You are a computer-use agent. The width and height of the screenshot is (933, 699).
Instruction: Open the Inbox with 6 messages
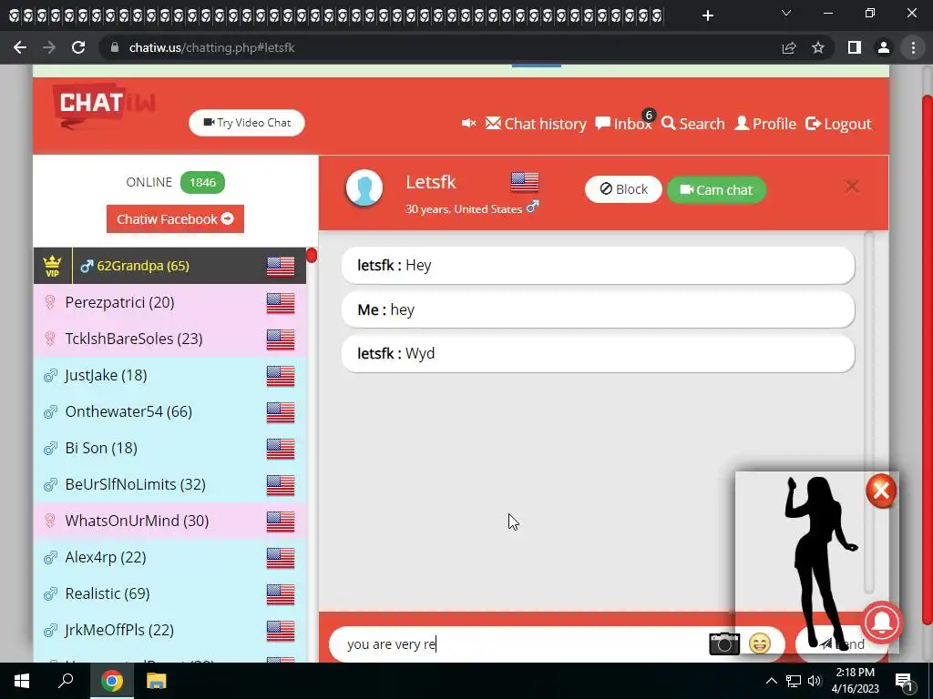pyautogui.click(x=623, y=124)
